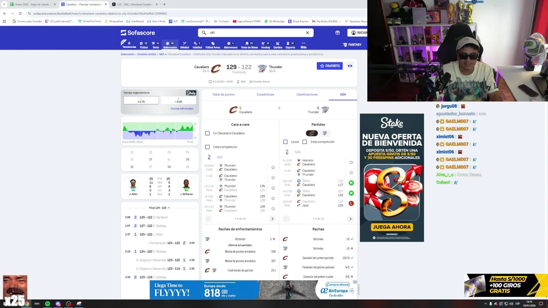Click the Favorito button
This screenshot has width=548, height=308.
330,66
